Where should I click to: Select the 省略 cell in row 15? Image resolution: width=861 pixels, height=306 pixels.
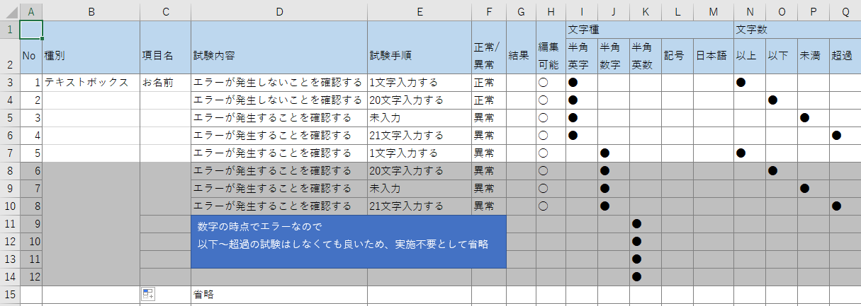pyautogui.click(x=279, y=294)
